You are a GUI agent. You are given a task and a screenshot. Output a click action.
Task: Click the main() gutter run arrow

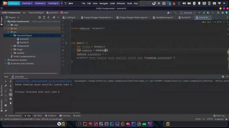[66, 43]
